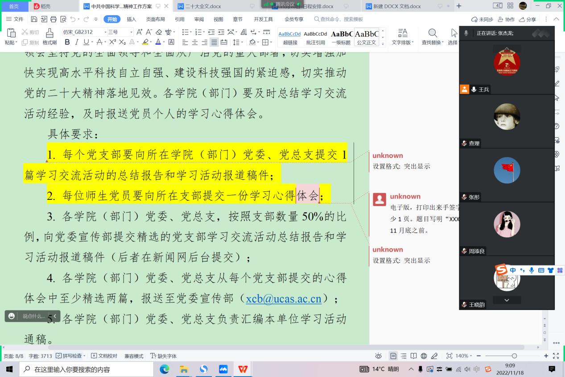The image size is (565, 377).
Task: Apply Superscript formatting
Action: tap(112, 42)
